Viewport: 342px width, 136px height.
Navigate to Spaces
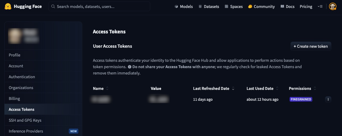pyautogui.click(x=234, y=6)
